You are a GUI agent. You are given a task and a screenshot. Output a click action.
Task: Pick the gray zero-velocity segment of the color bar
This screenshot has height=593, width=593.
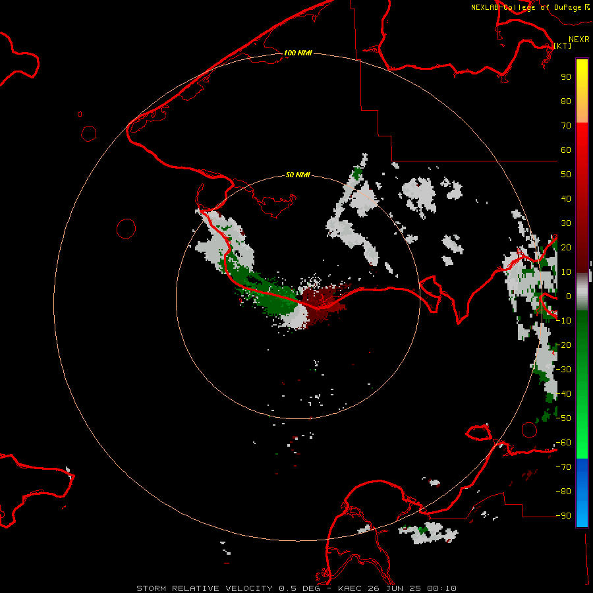click(x=582, y=291)
